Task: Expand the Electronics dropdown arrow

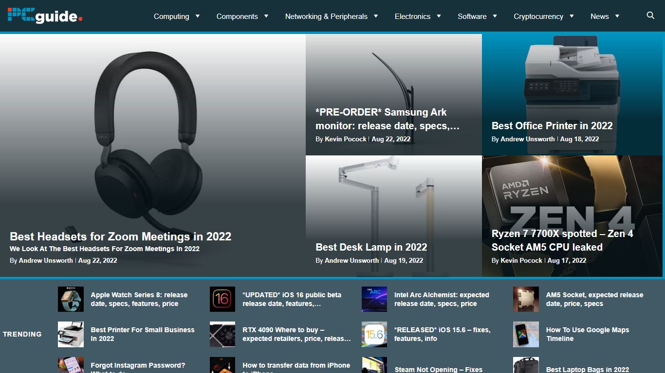Action: pyautogui.click(x=439, y=16)
